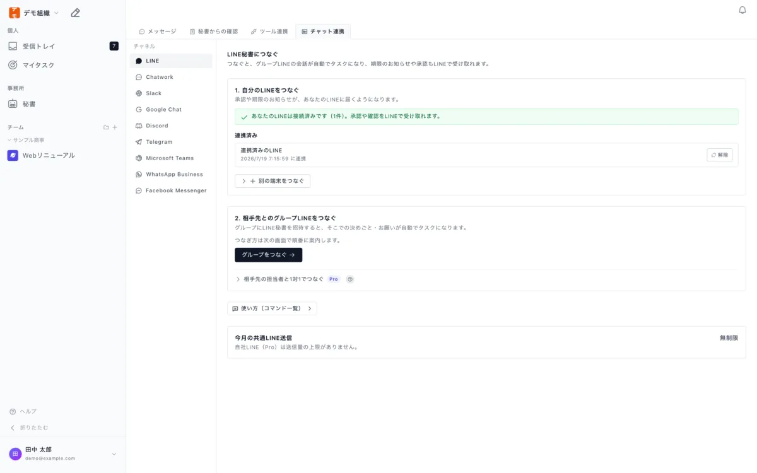Select the LINE channel

[x=171, y=61]
